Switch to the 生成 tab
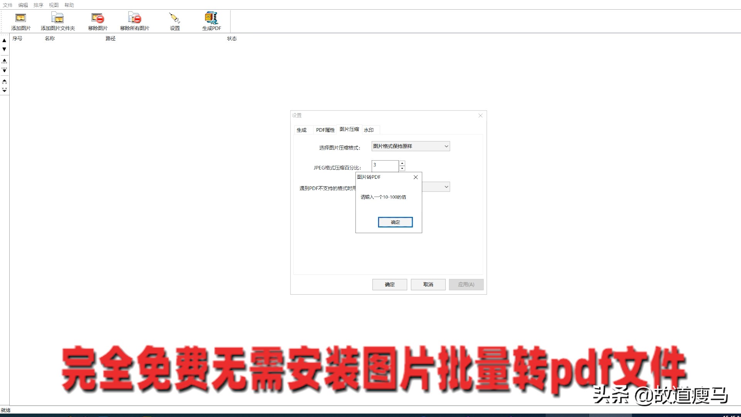 pos(301,129)
